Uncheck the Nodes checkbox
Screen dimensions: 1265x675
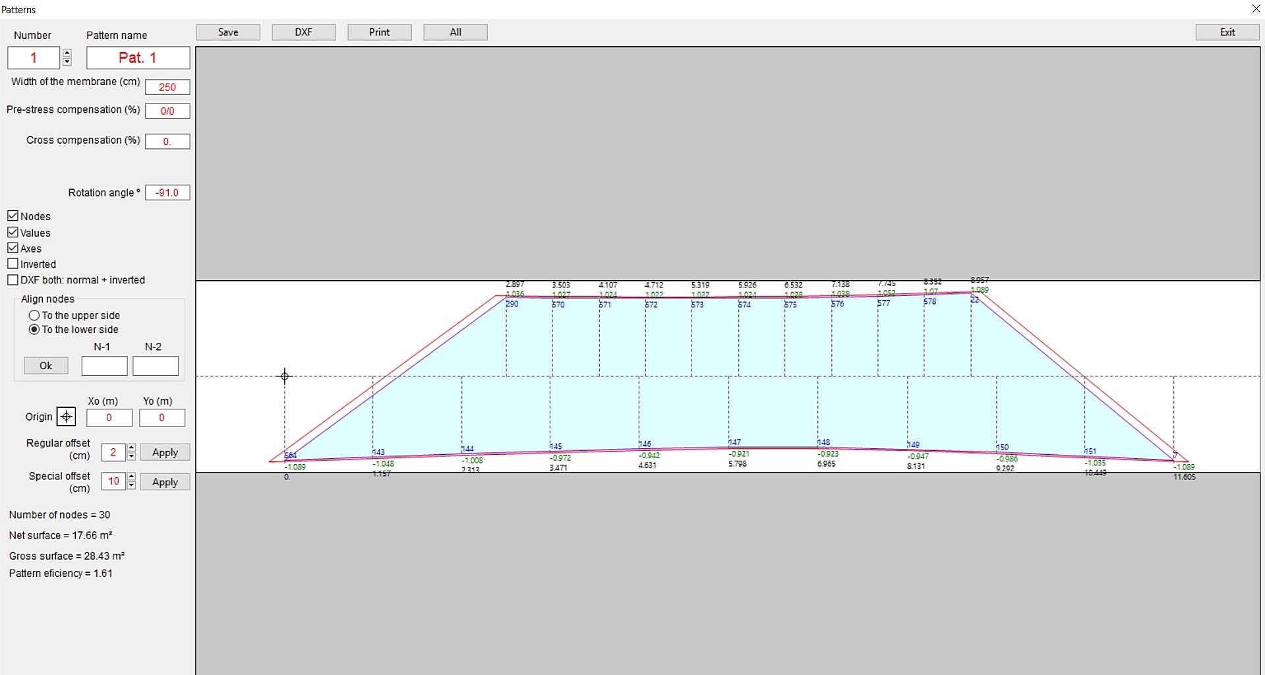[13, 216]
